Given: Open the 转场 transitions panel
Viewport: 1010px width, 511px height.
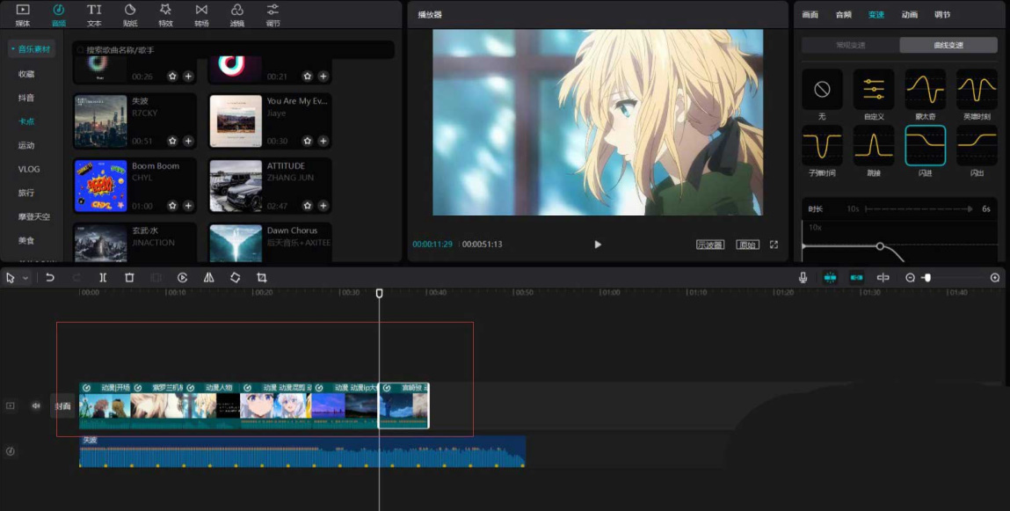Looking at the screenshot, I should pos(201,14).
